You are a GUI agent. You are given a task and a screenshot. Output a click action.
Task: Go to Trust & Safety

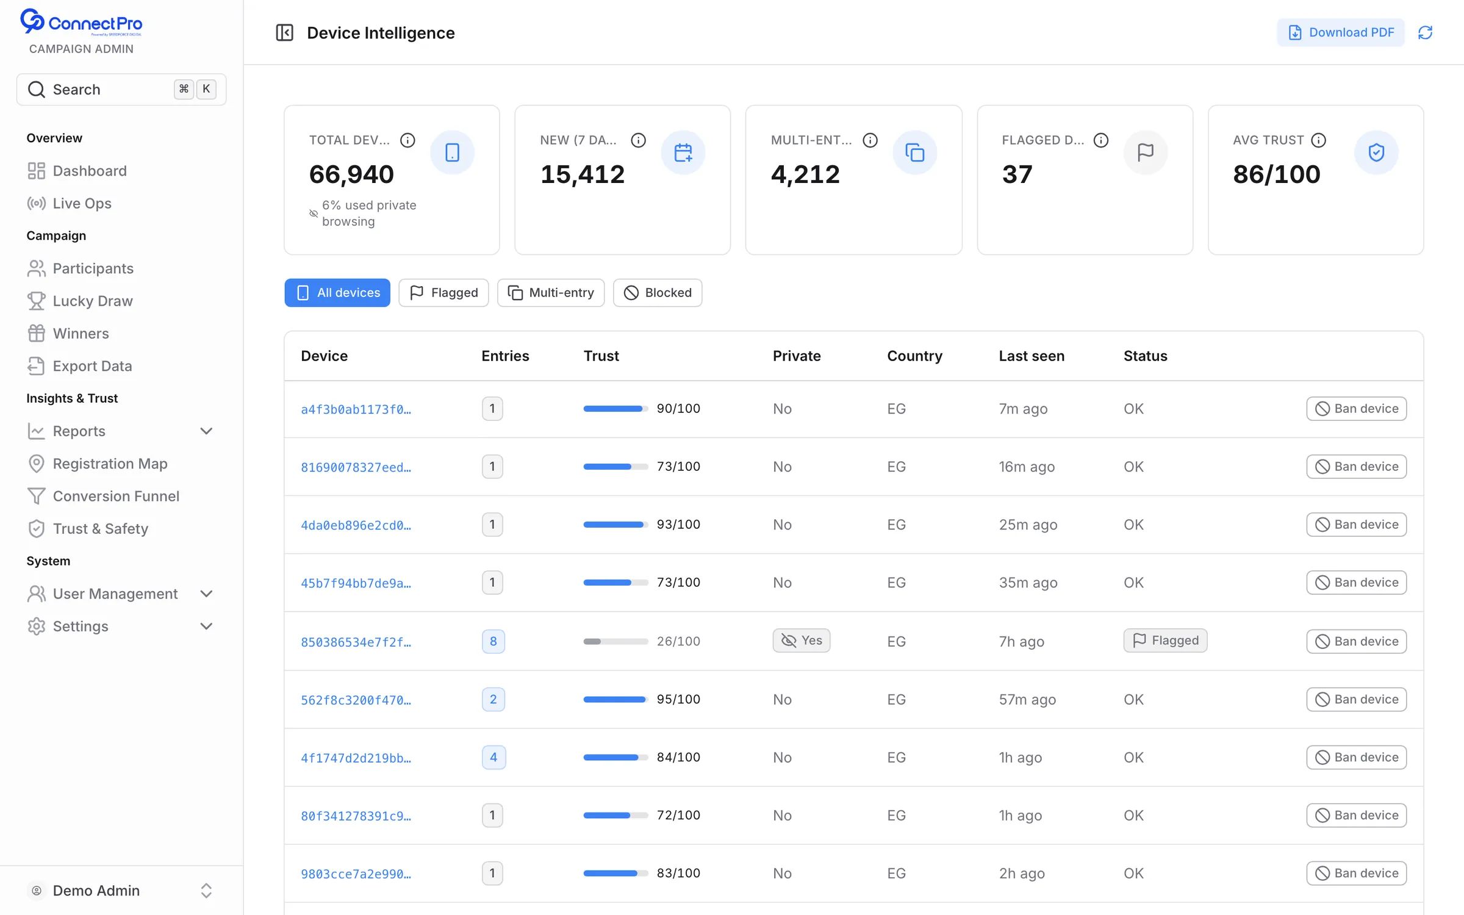point(121,528)
